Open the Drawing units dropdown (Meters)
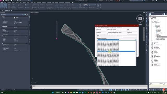The image size is (167, 94). [x=101, y=31]
